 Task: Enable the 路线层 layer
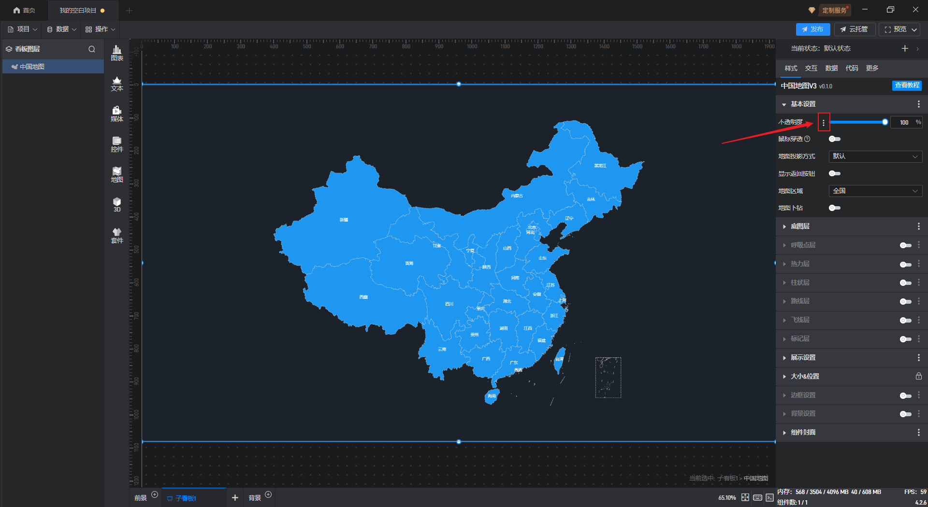[x=906, y=301]
